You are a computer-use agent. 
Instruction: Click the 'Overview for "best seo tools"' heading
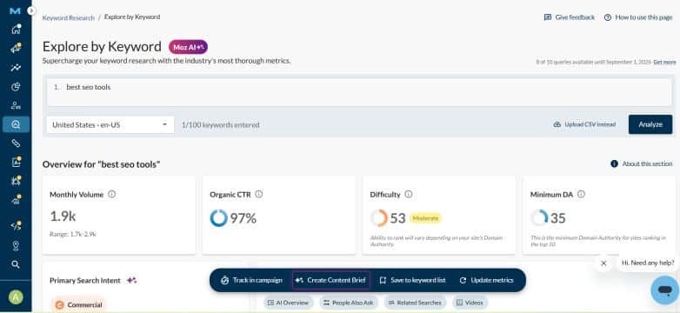(x=102, y=164)
